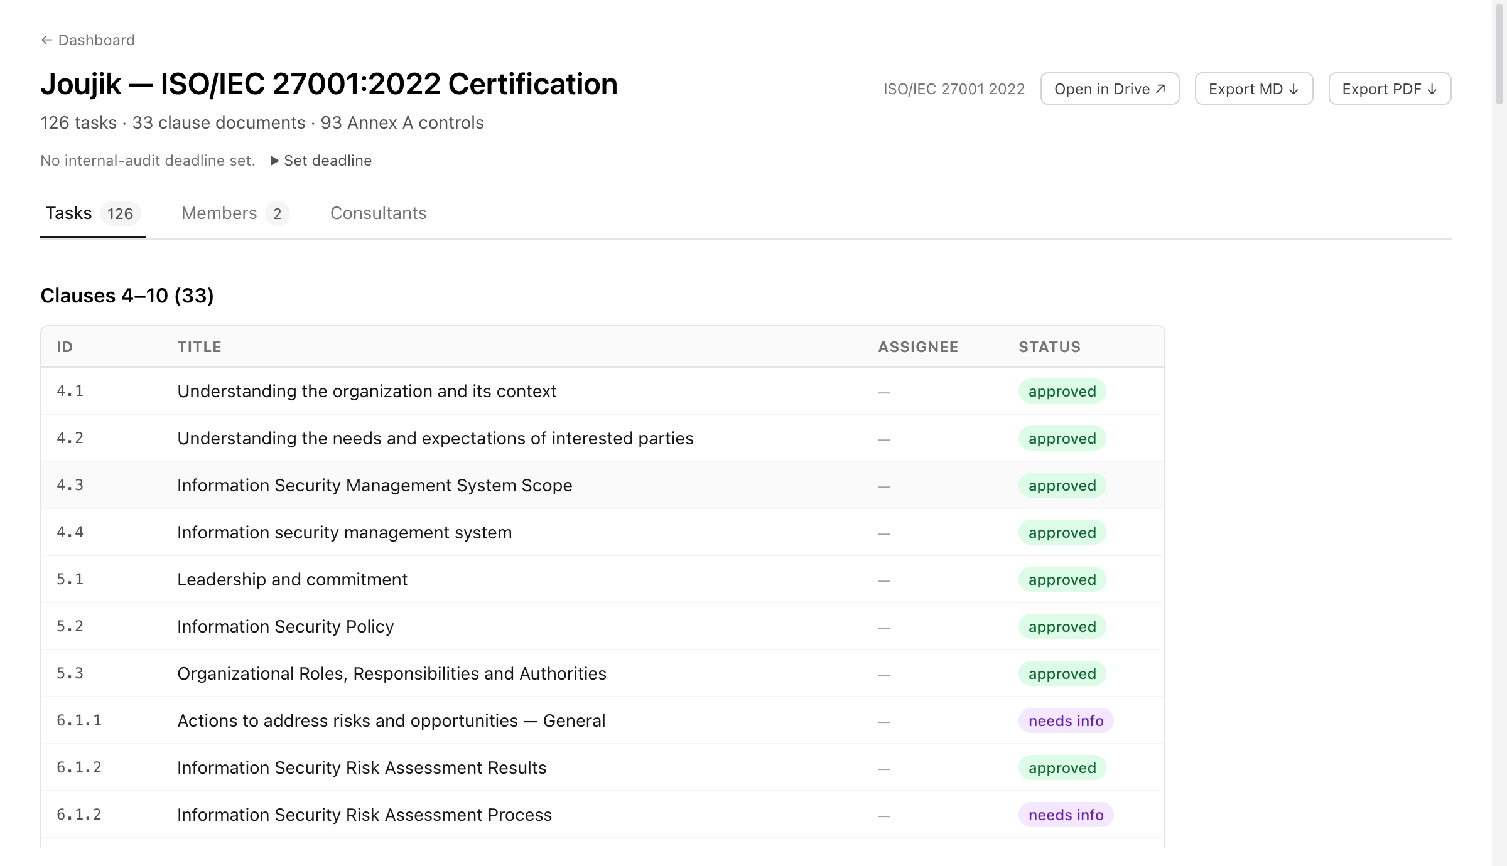This screenshot has height=866, width=1507.
Task: Select the Tasks tab
Action: tap(93, 213)
